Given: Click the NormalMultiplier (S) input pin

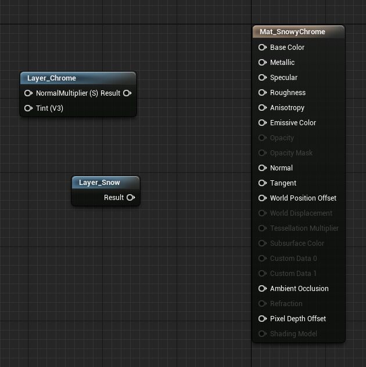Looking at the screenshot, I should click(x=28, y=93).
